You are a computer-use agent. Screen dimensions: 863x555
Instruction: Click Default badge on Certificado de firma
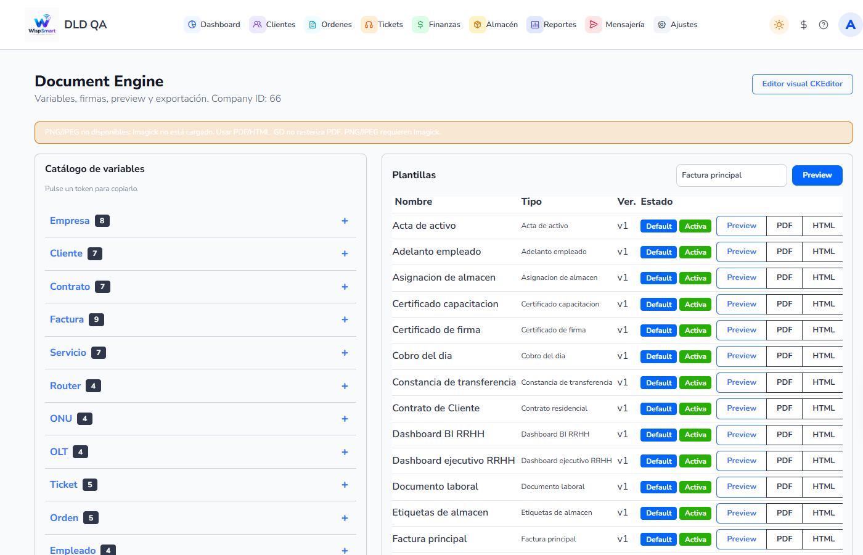tap(658, 331)
